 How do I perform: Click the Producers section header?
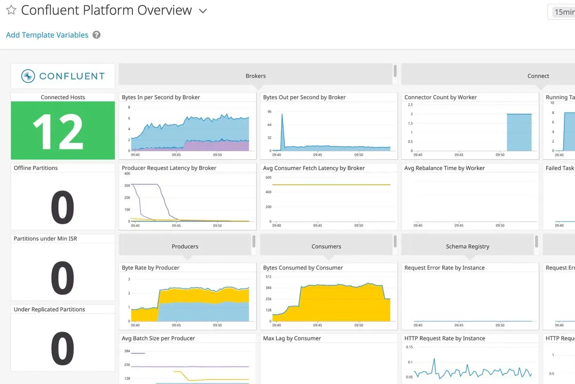coord(185,246)
